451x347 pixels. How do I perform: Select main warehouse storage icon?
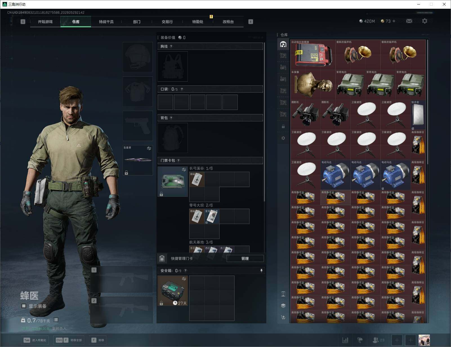point(283,44)
